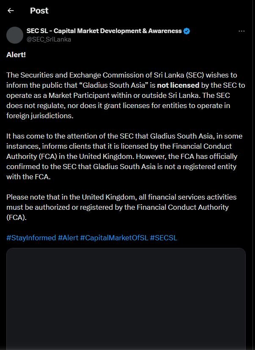Viewport: 255px width, 350px height.
Task: Click the "Post" page heading
Action: [x=39, y=11]
